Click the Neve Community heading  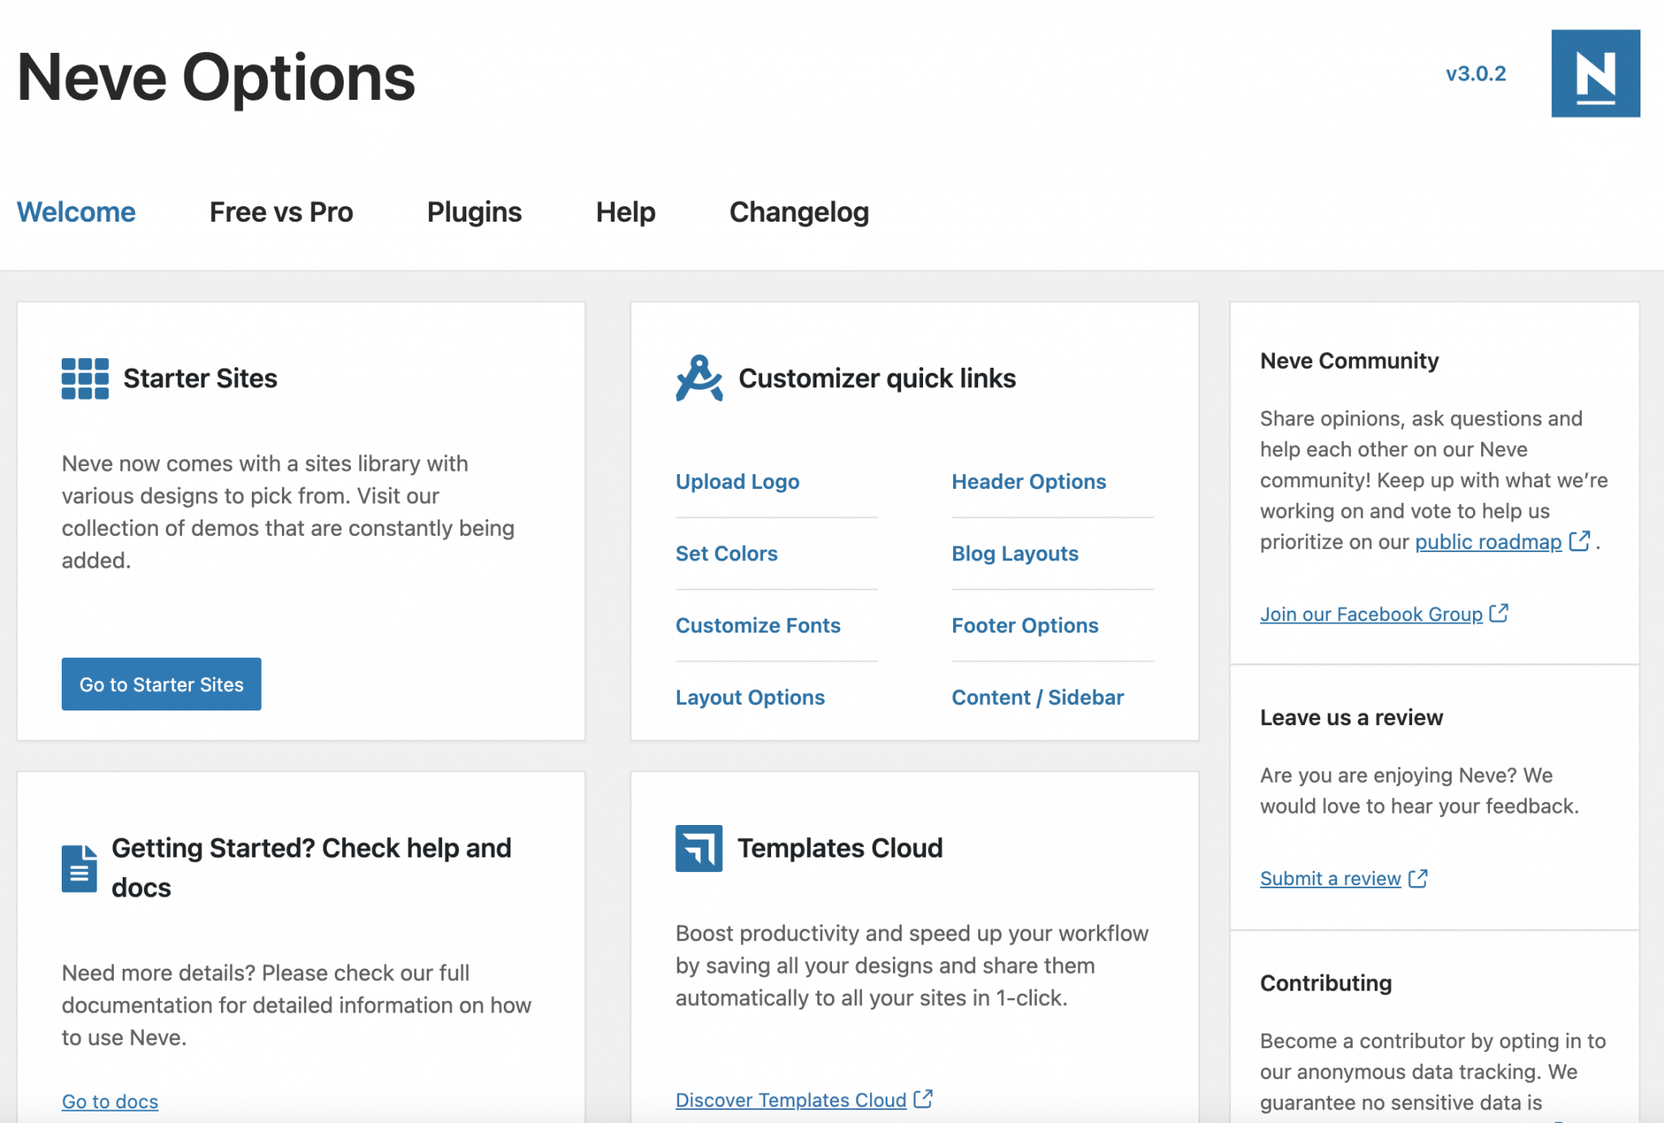(1349, 361)
